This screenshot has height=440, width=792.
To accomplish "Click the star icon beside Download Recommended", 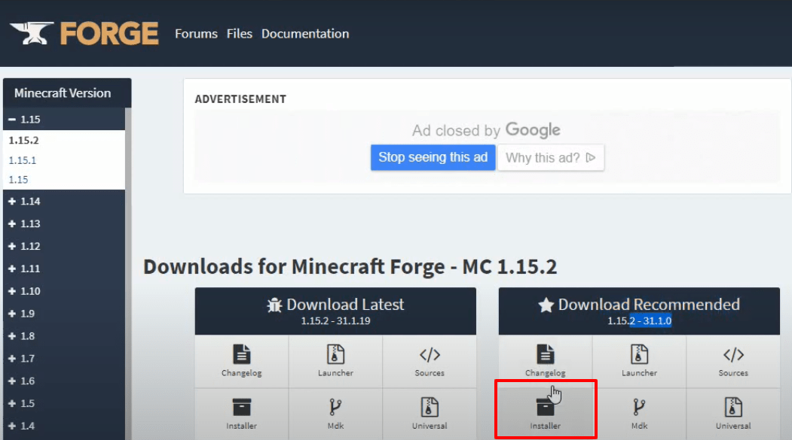I will [x=546, y=305].
